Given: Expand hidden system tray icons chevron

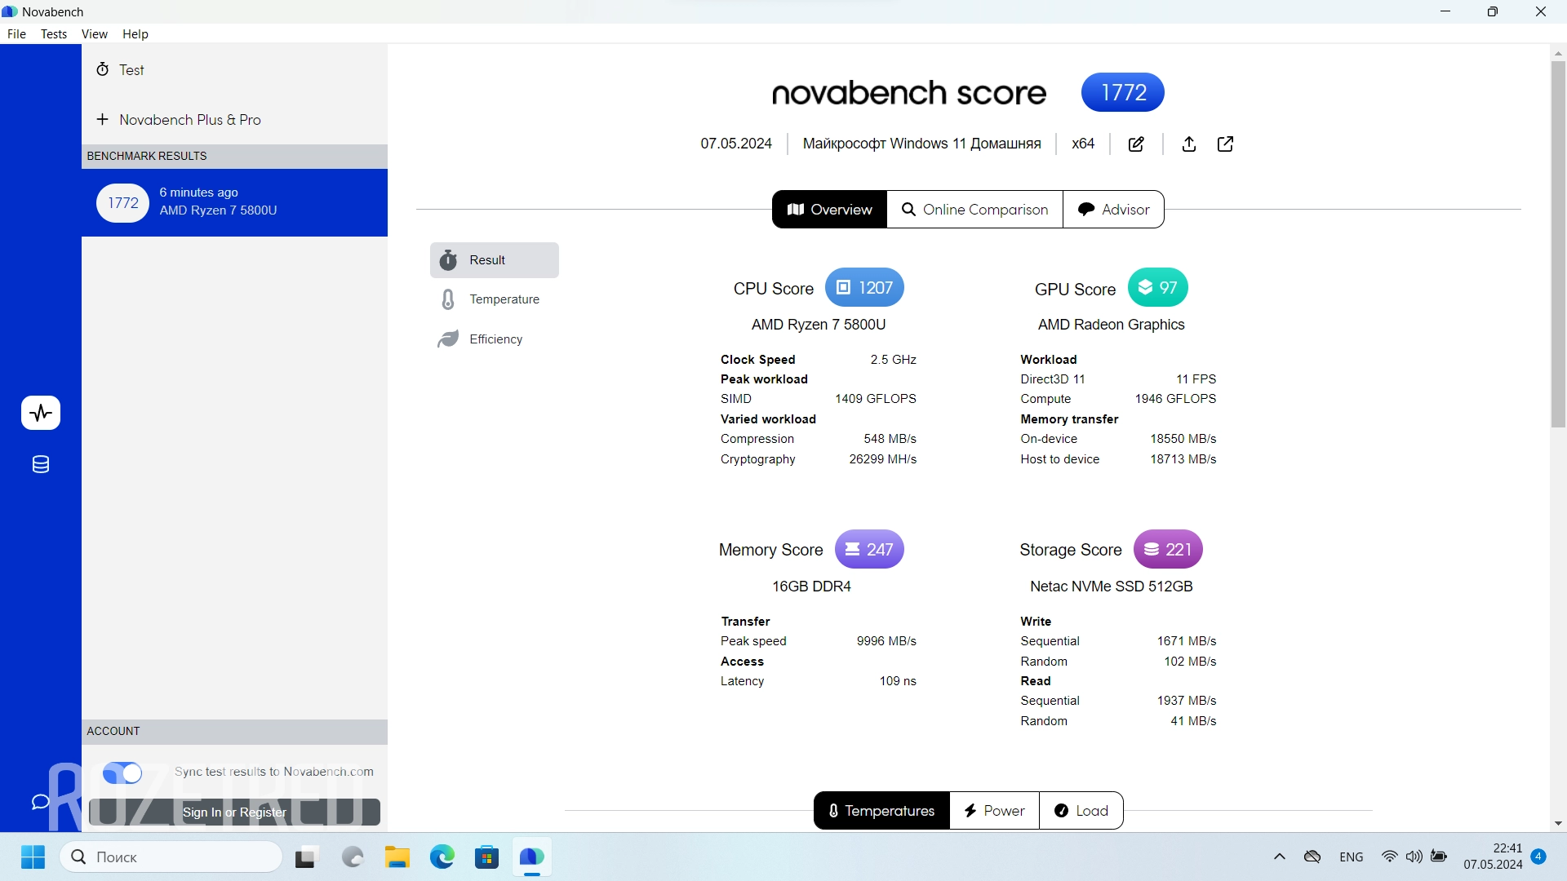Looking at the screenshot, I should 1279,857.
